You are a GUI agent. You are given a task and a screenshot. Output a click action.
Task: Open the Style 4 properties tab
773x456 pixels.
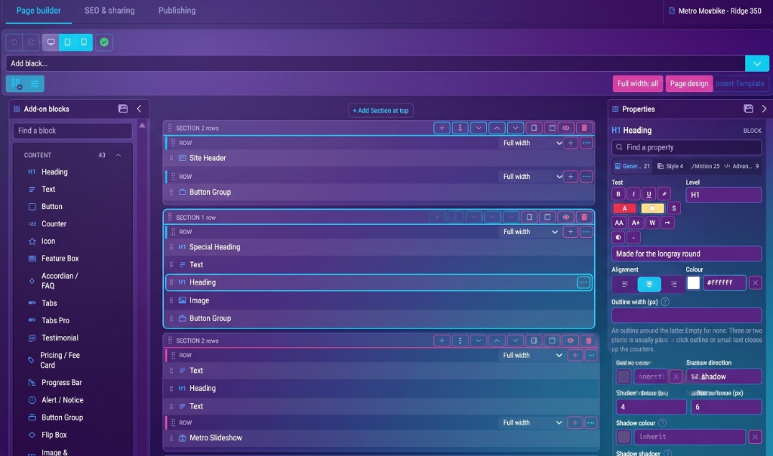tap(670, 166)
